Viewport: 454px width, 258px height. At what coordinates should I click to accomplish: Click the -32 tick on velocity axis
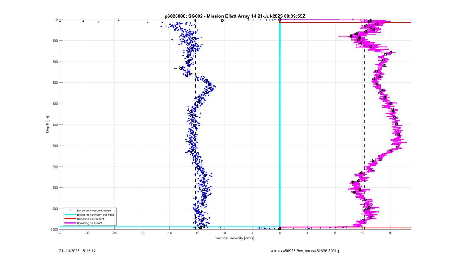tap(59, 233)
